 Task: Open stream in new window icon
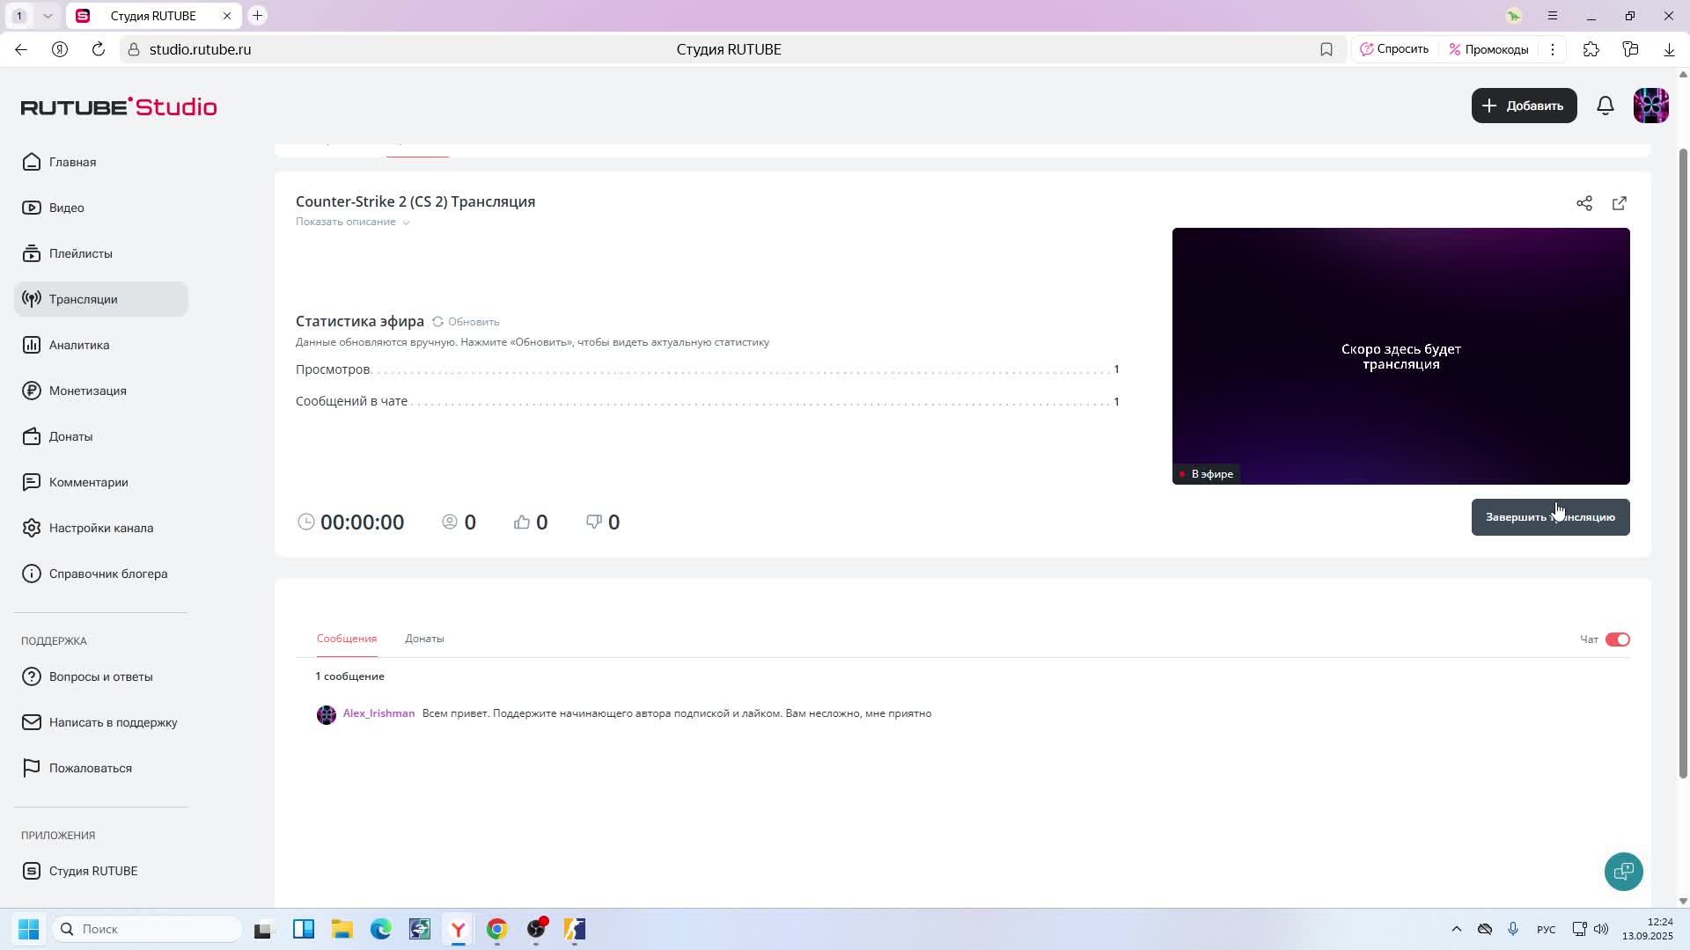point(1619,203)
